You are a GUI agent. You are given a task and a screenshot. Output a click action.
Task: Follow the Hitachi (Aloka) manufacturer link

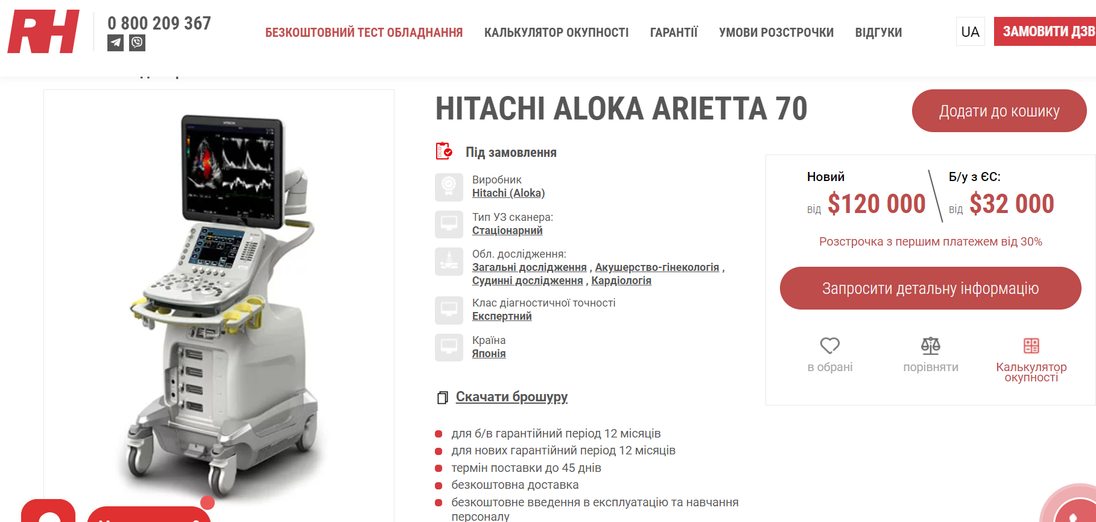(x=508, y=193)
